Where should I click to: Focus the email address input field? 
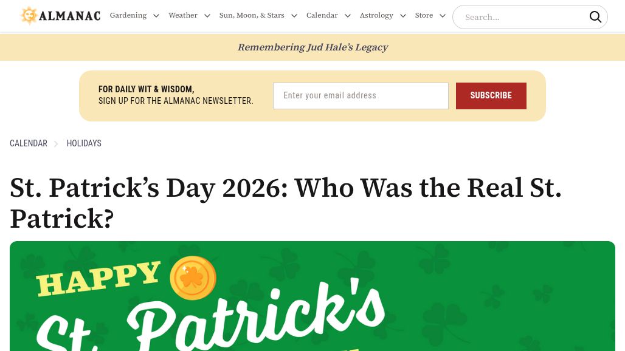[x=361, y=96]
